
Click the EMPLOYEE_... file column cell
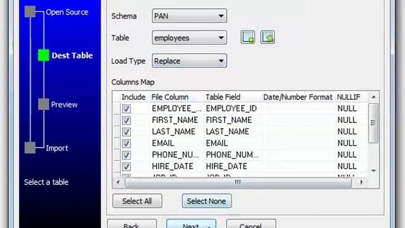pyautogui.click(x=177, y=108)
